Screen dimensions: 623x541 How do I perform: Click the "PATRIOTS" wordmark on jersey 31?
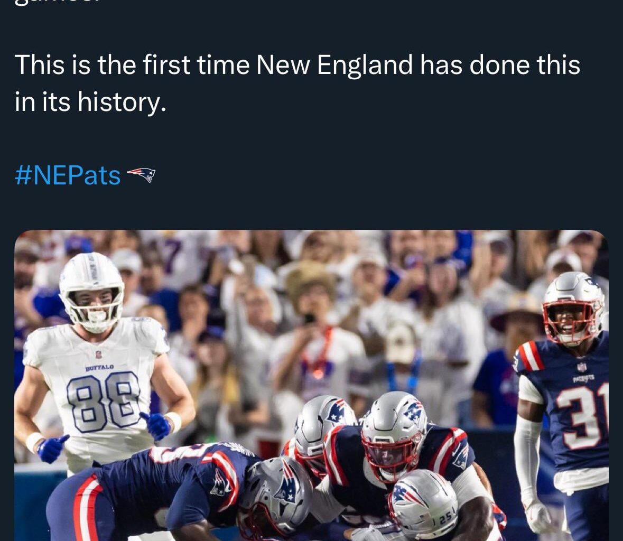[583, 378]
